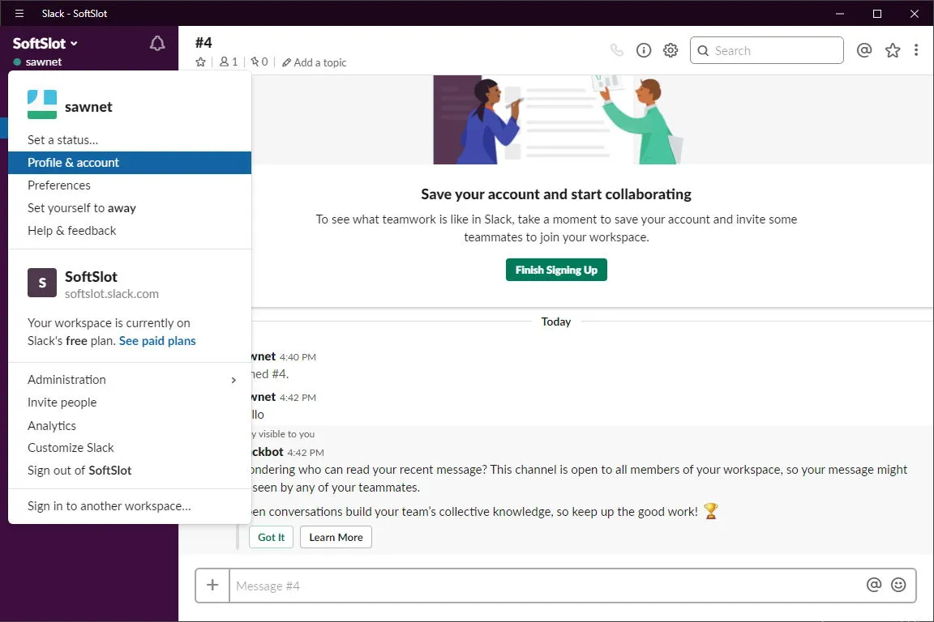Open starred items star icon

tap(893, 50)
